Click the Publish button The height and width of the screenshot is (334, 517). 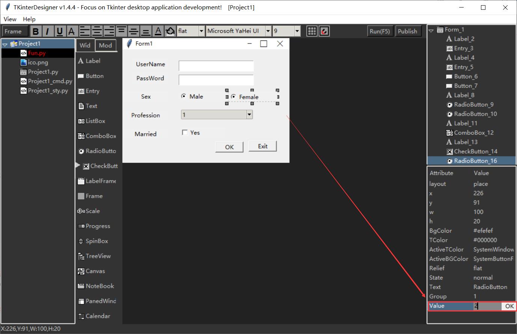(407, 31)
